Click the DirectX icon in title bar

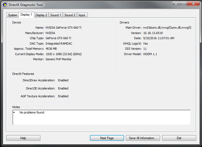point(5,5)
